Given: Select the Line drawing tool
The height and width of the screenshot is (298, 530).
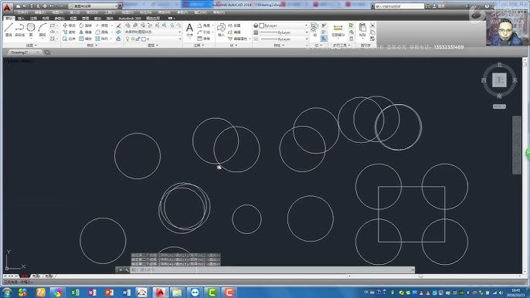Looking at the screenshot, I should (x=8, y=30).
